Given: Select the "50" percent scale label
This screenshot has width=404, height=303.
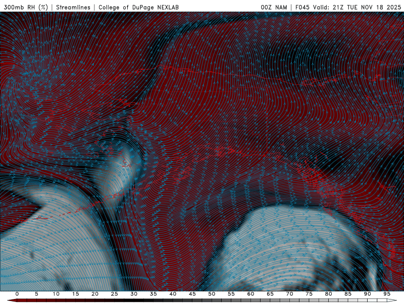Looking at the screenshot, I should coord(212,294).
